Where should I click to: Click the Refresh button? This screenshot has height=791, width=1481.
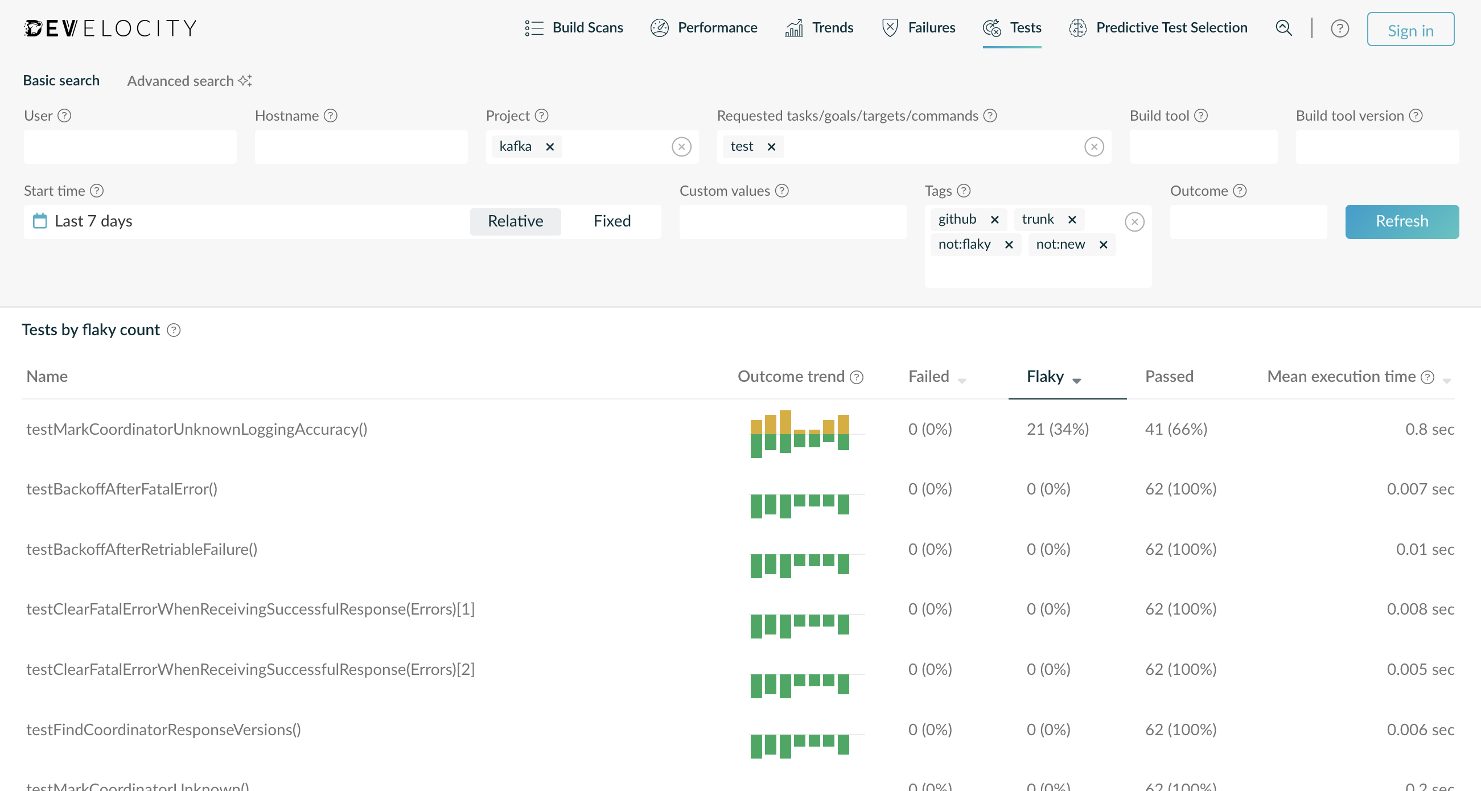pos(1402,221)
